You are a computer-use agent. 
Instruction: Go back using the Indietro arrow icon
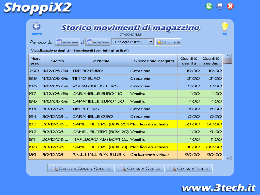click(x=37, y=26)
